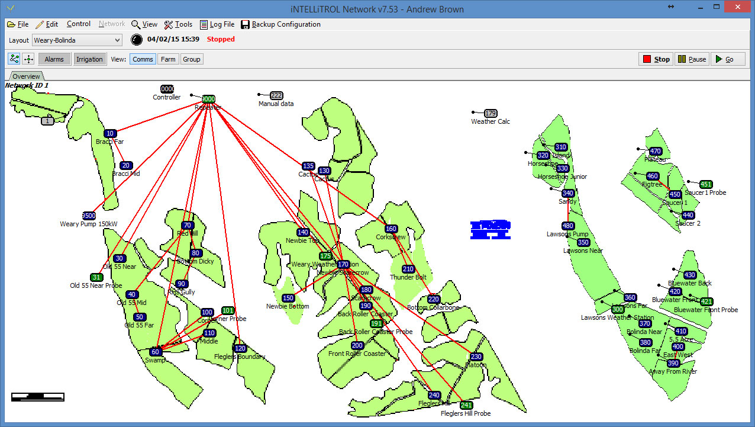Toggle the Irrigation button

click(x=90, y=59)
